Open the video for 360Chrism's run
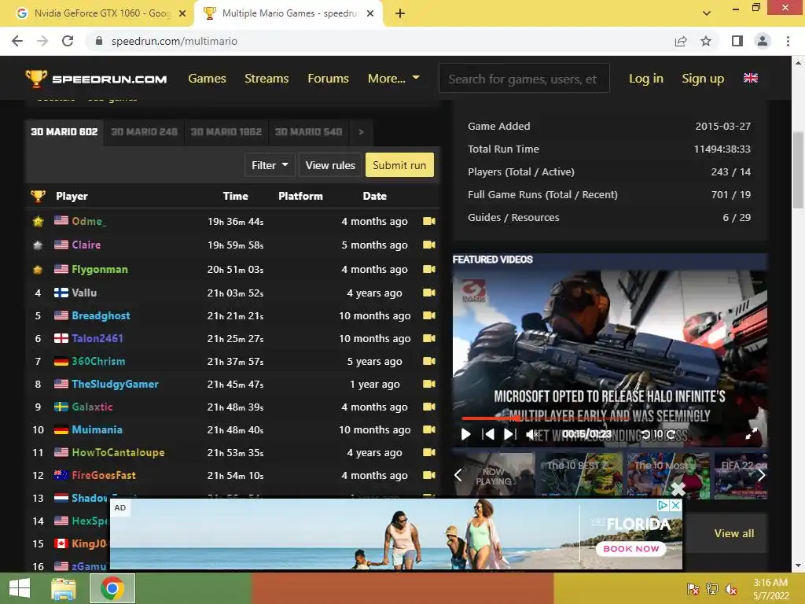The height and width of the screenshot is (604, 805). point(429,361)
